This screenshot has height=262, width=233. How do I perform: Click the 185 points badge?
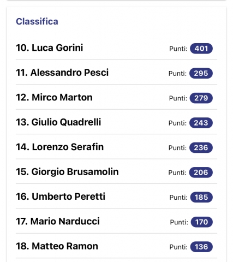pyautogui.click(x=201, y=197)
